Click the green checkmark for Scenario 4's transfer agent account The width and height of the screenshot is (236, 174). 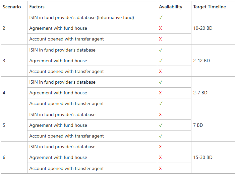161,103
